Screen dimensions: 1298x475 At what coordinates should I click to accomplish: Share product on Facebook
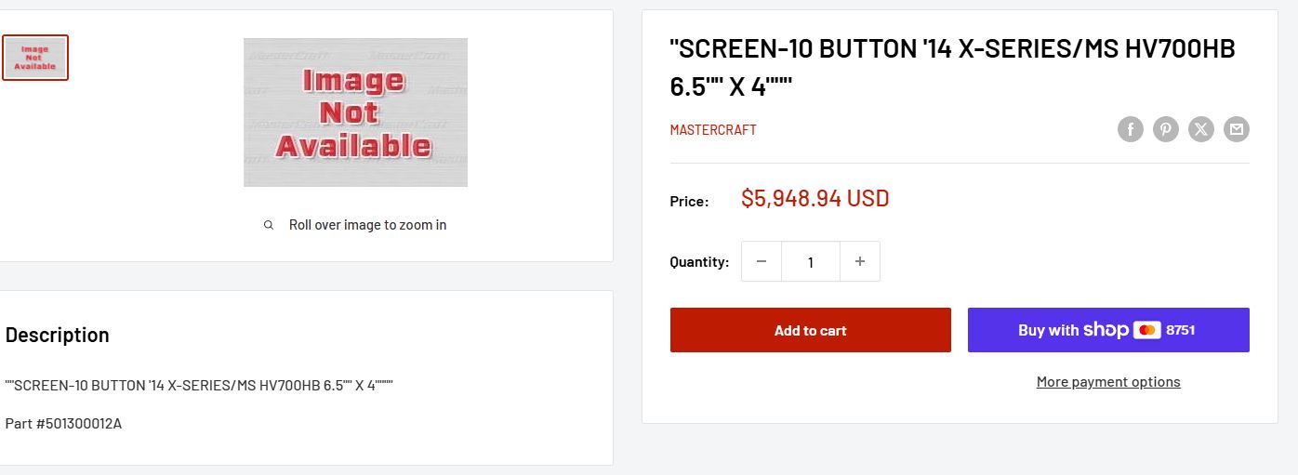coord(1130,129)
